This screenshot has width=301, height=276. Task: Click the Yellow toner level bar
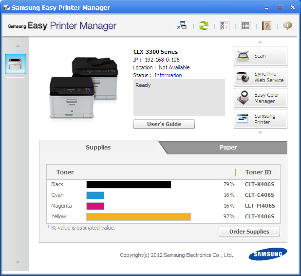point(139,217)
